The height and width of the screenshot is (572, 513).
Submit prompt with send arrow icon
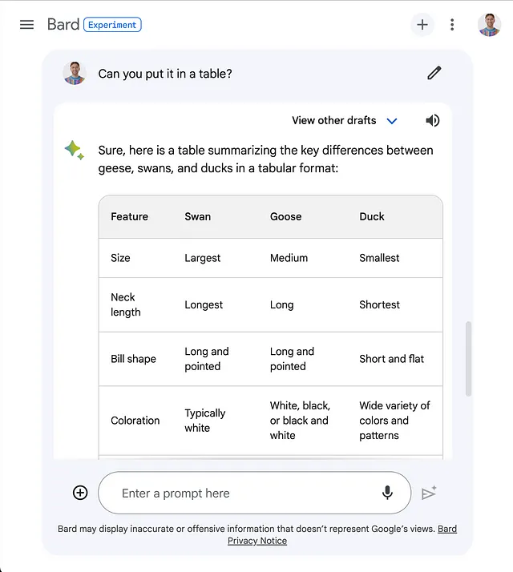pyautogui.click(x=429, y=493)
